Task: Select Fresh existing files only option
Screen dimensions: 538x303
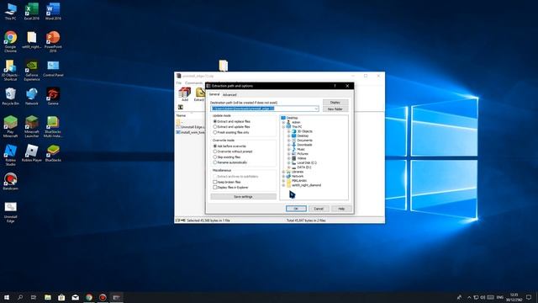Action: click(x=231, y=132)
